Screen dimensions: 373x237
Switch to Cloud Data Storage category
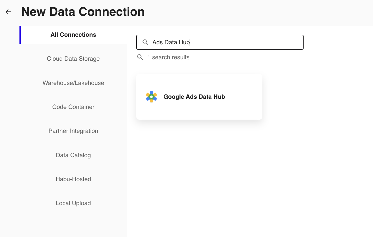[x=73, y=59]
